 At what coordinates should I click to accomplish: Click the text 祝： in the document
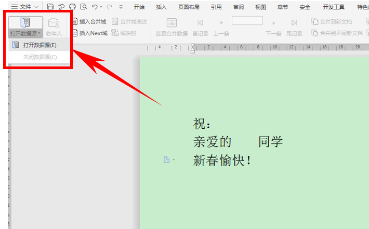202,124
